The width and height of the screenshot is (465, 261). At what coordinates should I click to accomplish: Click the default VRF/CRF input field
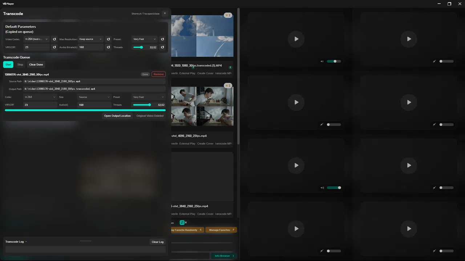point(37,47)
